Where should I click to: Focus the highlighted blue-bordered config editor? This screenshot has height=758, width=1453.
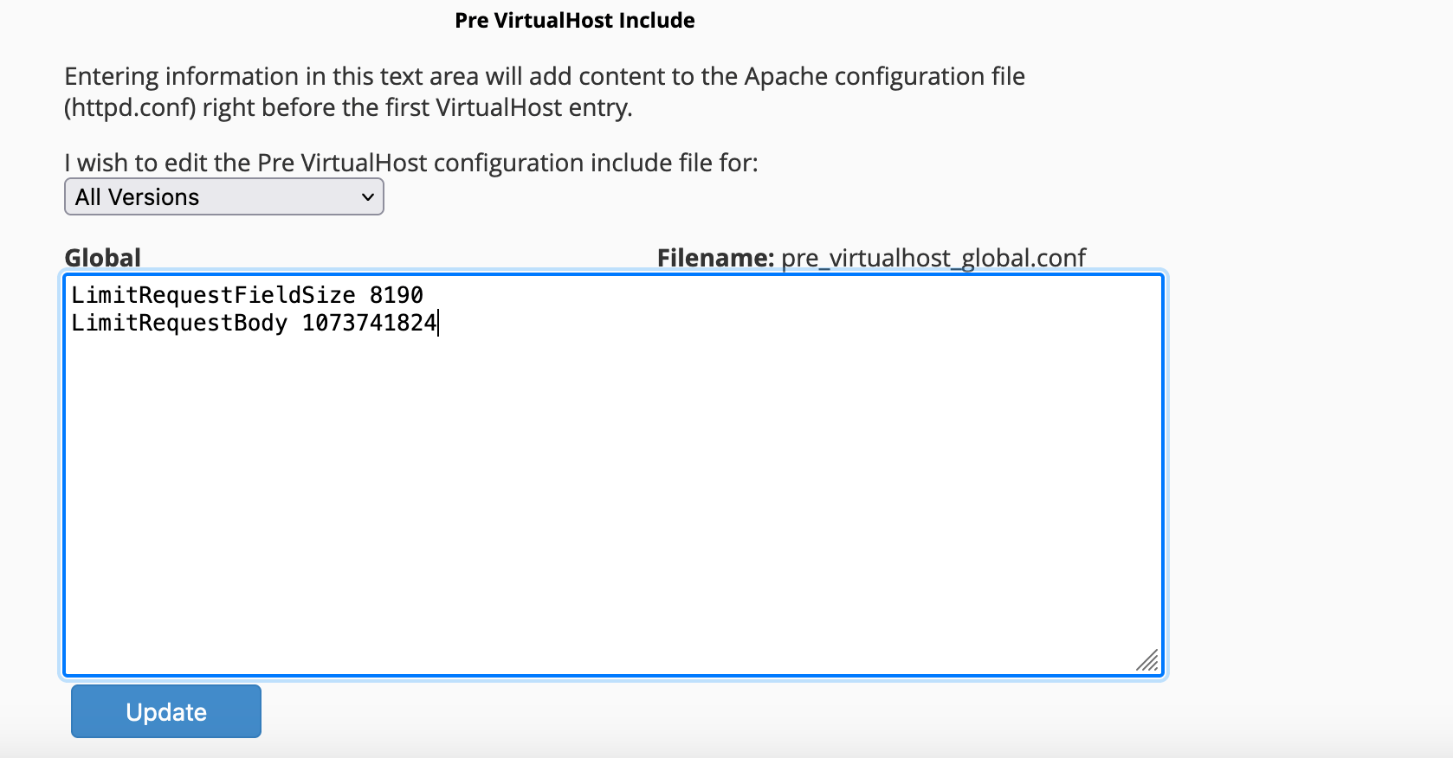coord(606,476)
